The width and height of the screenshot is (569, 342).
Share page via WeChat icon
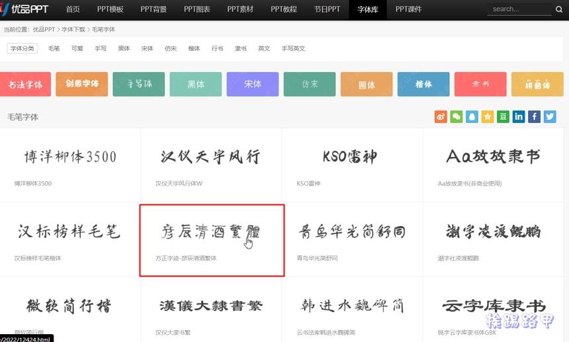tap(456, 117)
